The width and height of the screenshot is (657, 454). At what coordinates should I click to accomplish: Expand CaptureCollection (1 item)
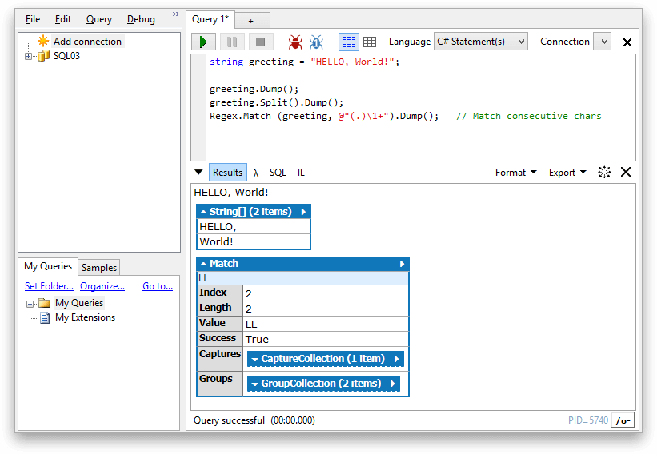click(318, 359)
